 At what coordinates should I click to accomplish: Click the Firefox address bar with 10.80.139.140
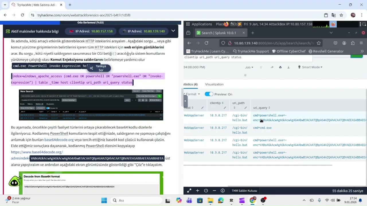coord(271,43)
